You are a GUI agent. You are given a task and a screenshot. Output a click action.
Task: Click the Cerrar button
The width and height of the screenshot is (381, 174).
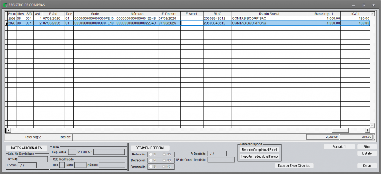(x=367, y=165)
